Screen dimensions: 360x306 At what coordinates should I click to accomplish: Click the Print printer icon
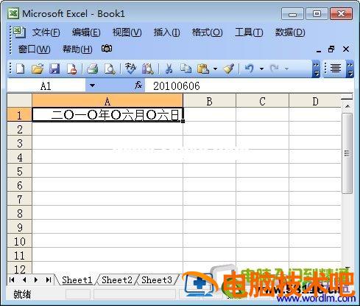coord(93,69)
